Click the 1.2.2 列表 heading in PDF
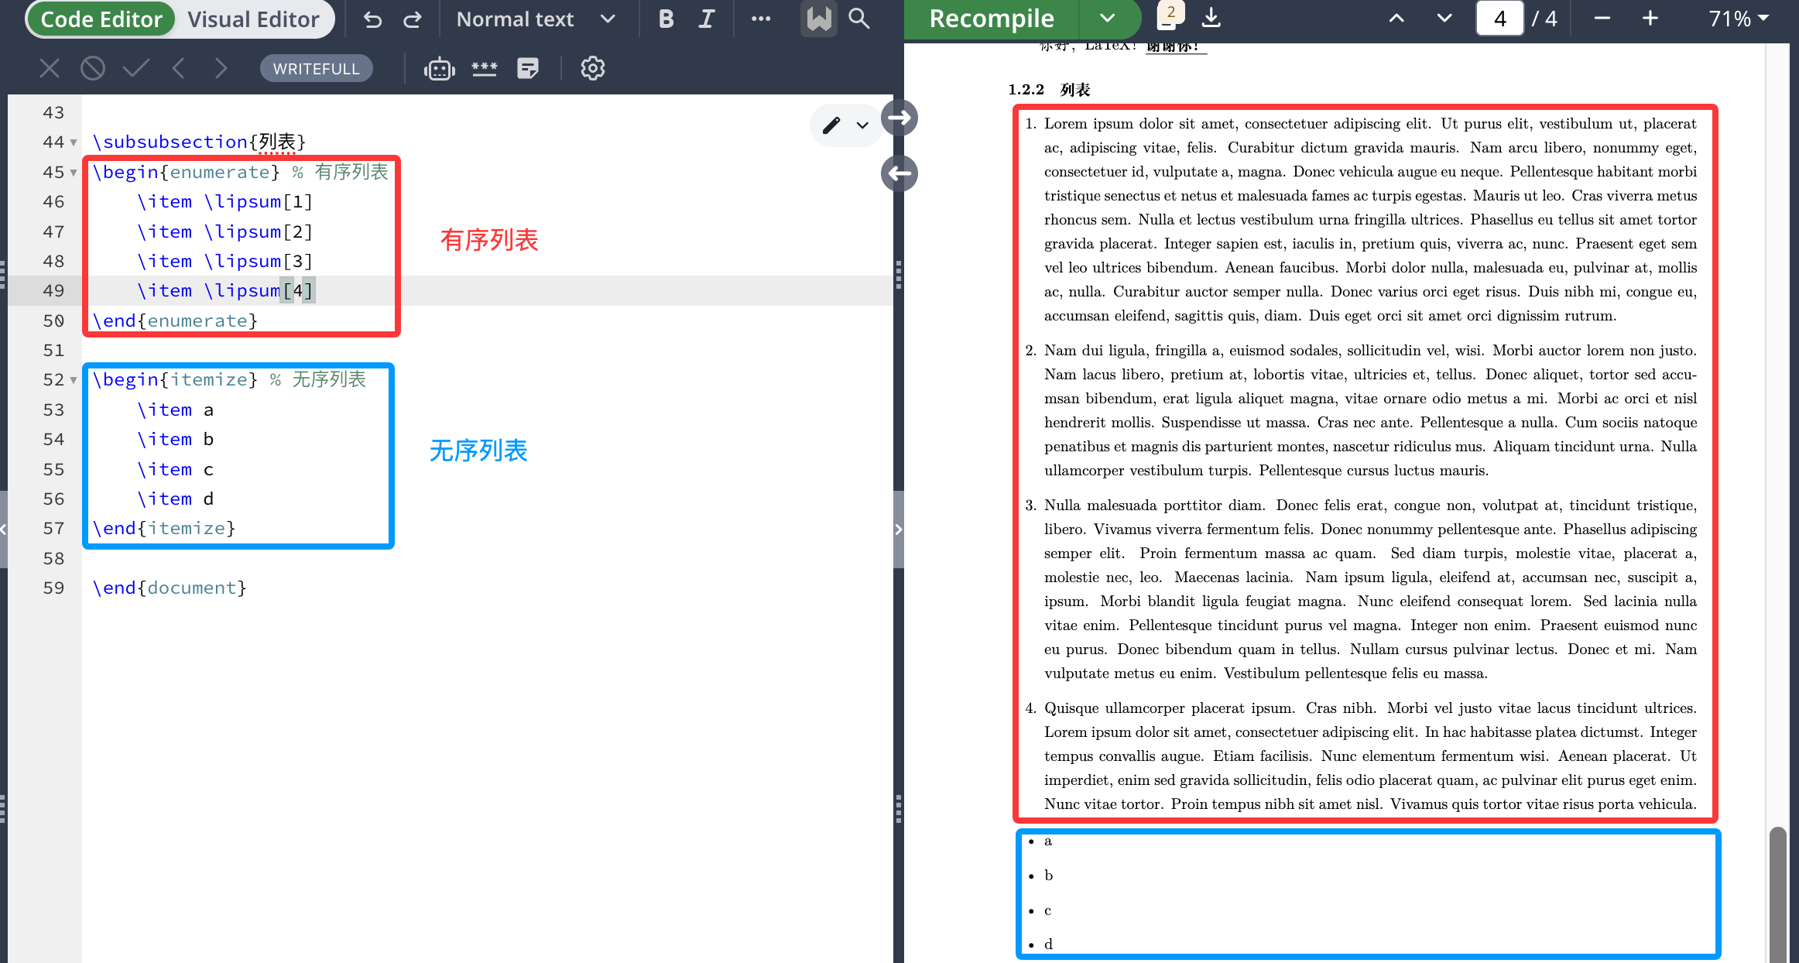Viewport: 1799px width, 963px height. (x=1049, y=90)
